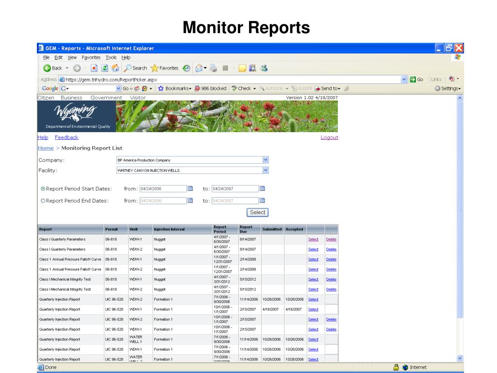Open the Edit menu
This screenshot has height=373, width=497.
tap(58, 57)
